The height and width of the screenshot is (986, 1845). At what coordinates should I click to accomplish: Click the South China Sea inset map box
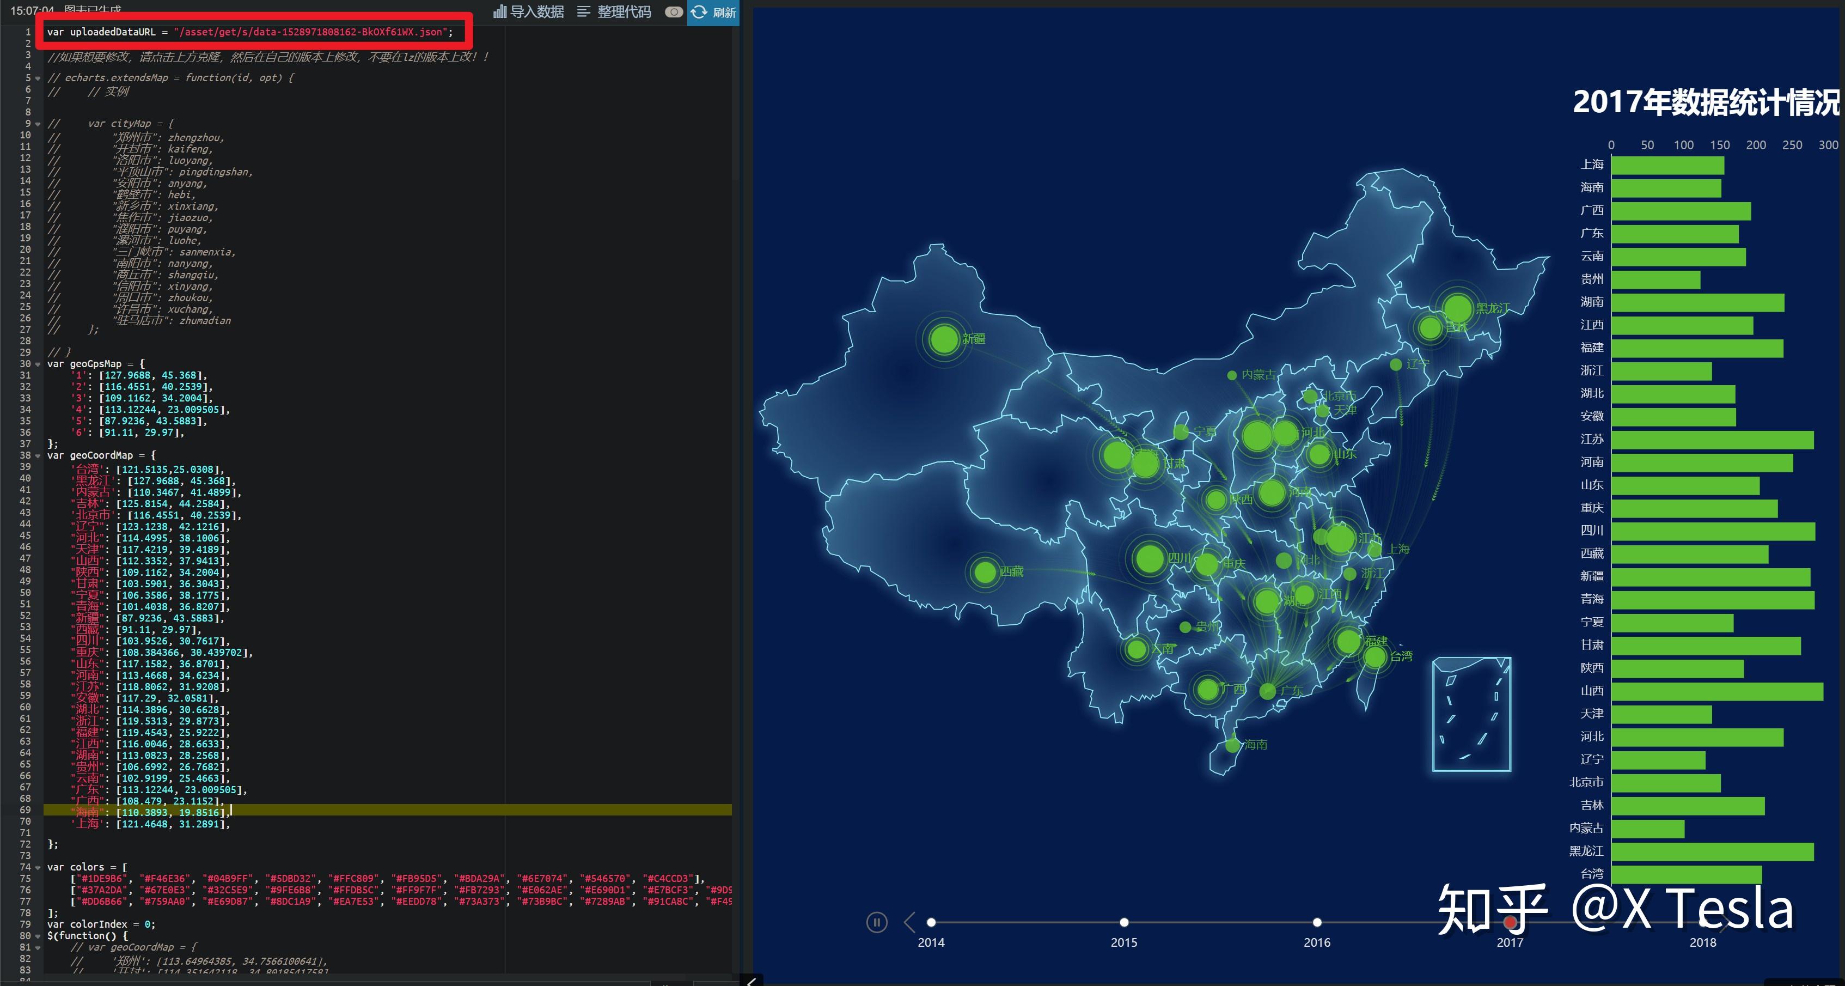click(1472, 714)
